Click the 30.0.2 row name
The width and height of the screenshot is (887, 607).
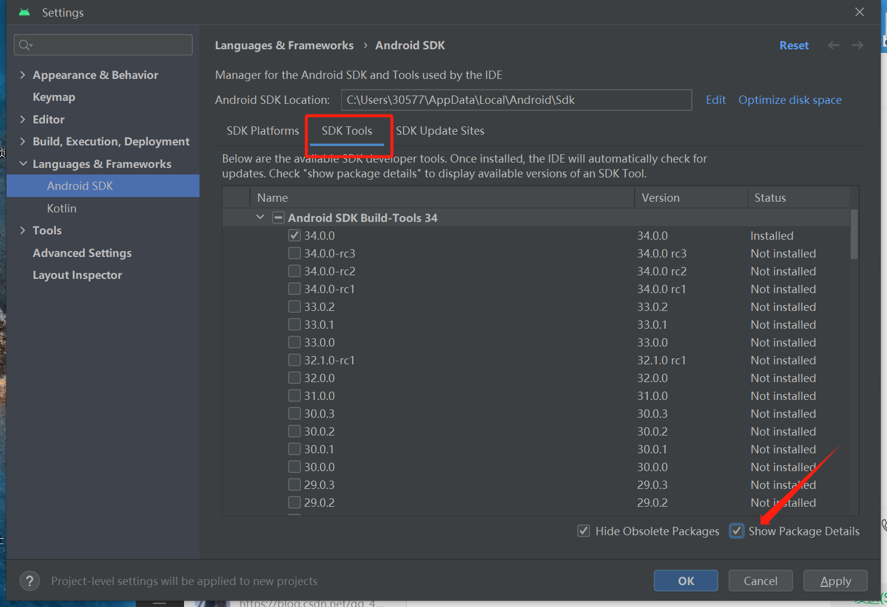(x=319, y=431)
